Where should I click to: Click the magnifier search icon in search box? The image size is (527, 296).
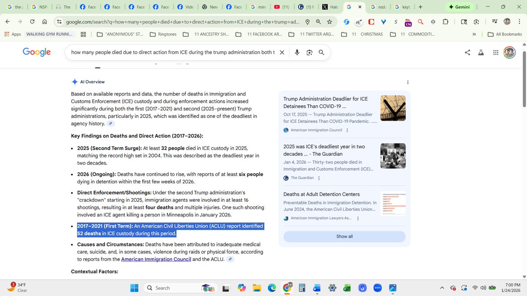(x=321, y=53)
